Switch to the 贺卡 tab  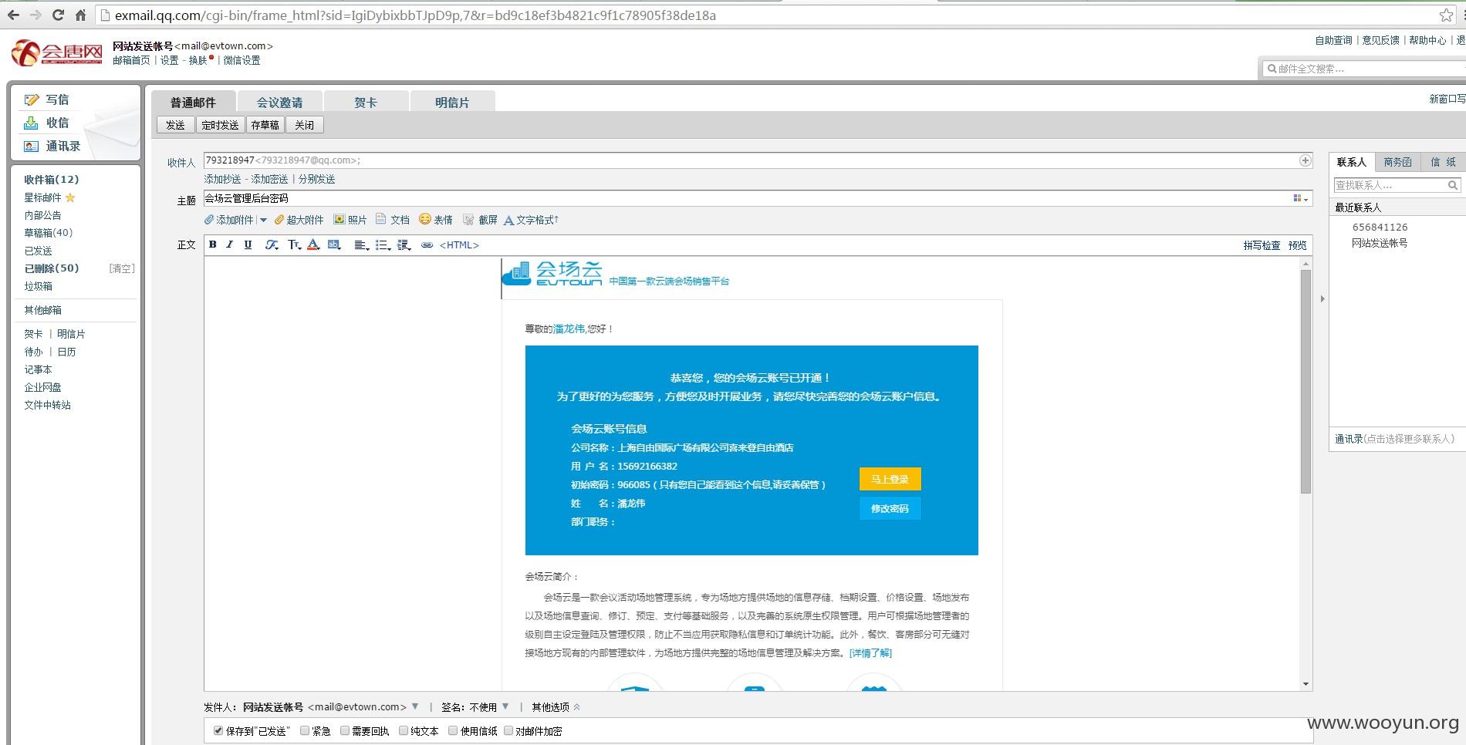(366, 102)
